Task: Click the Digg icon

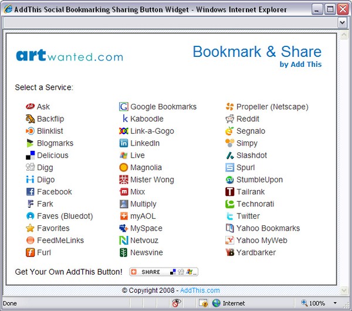Action: pos(30,167)
